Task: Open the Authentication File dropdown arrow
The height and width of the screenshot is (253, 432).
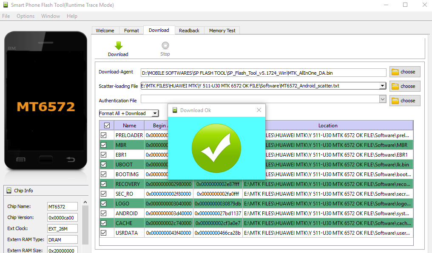Action: 383,99
